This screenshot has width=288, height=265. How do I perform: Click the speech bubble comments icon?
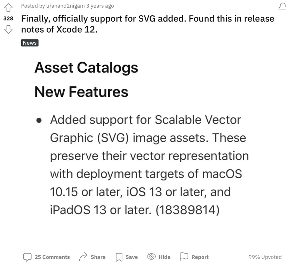(x=27, y=257)
